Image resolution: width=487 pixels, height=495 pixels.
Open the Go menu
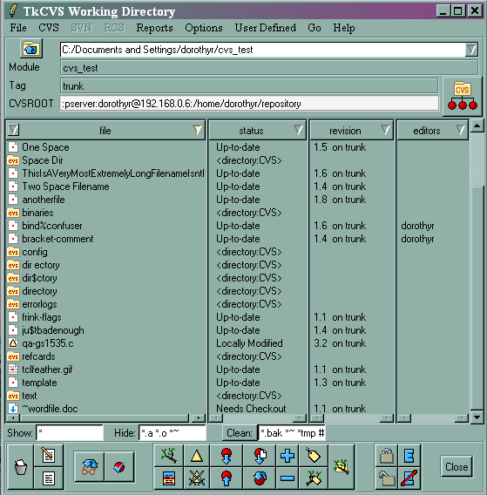pos(315,28)
